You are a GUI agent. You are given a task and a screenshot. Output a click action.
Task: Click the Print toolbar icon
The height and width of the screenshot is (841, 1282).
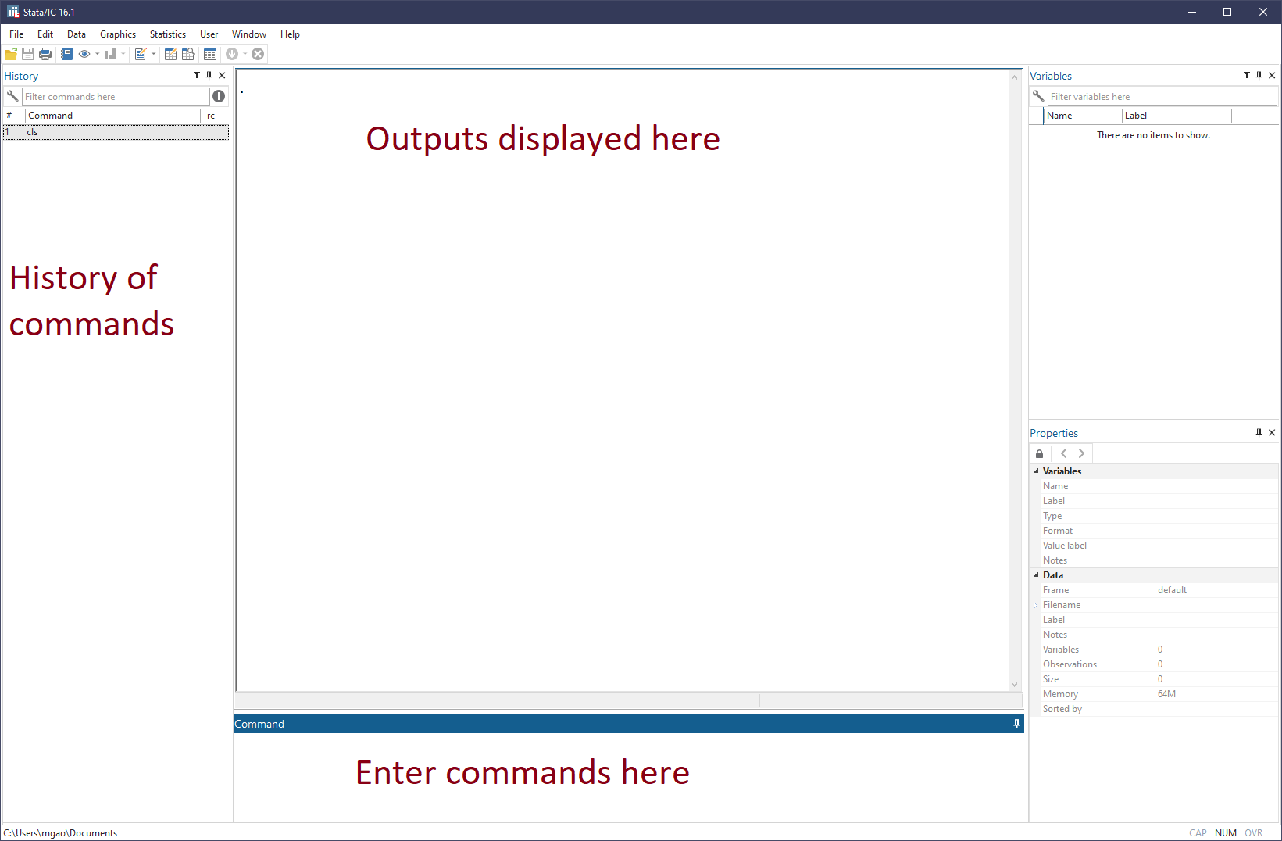coord(45,54)
